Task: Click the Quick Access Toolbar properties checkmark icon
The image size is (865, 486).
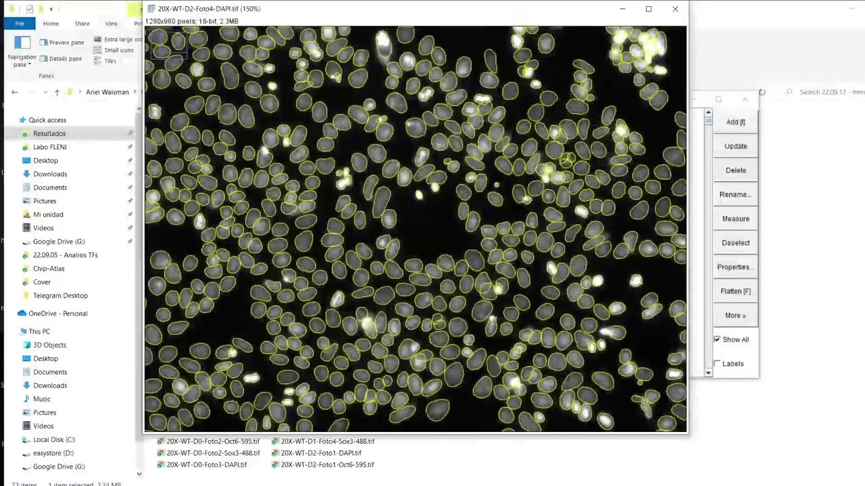Action: (30, 9)
